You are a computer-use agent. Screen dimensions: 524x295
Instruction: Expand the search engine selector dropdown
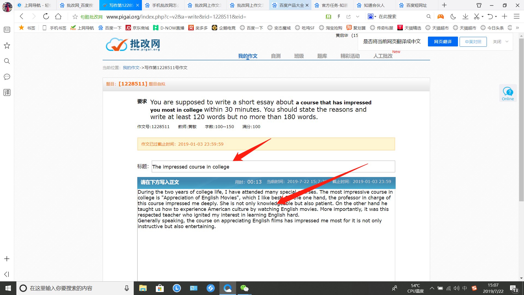click(375, 17)
